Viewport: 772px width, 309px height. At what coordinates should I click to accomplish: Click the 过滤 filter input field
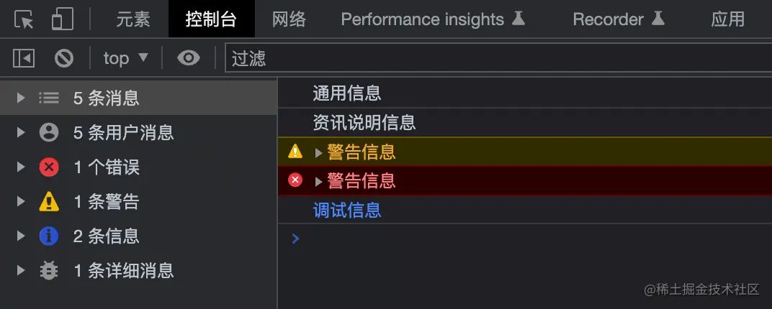[497, 58]
